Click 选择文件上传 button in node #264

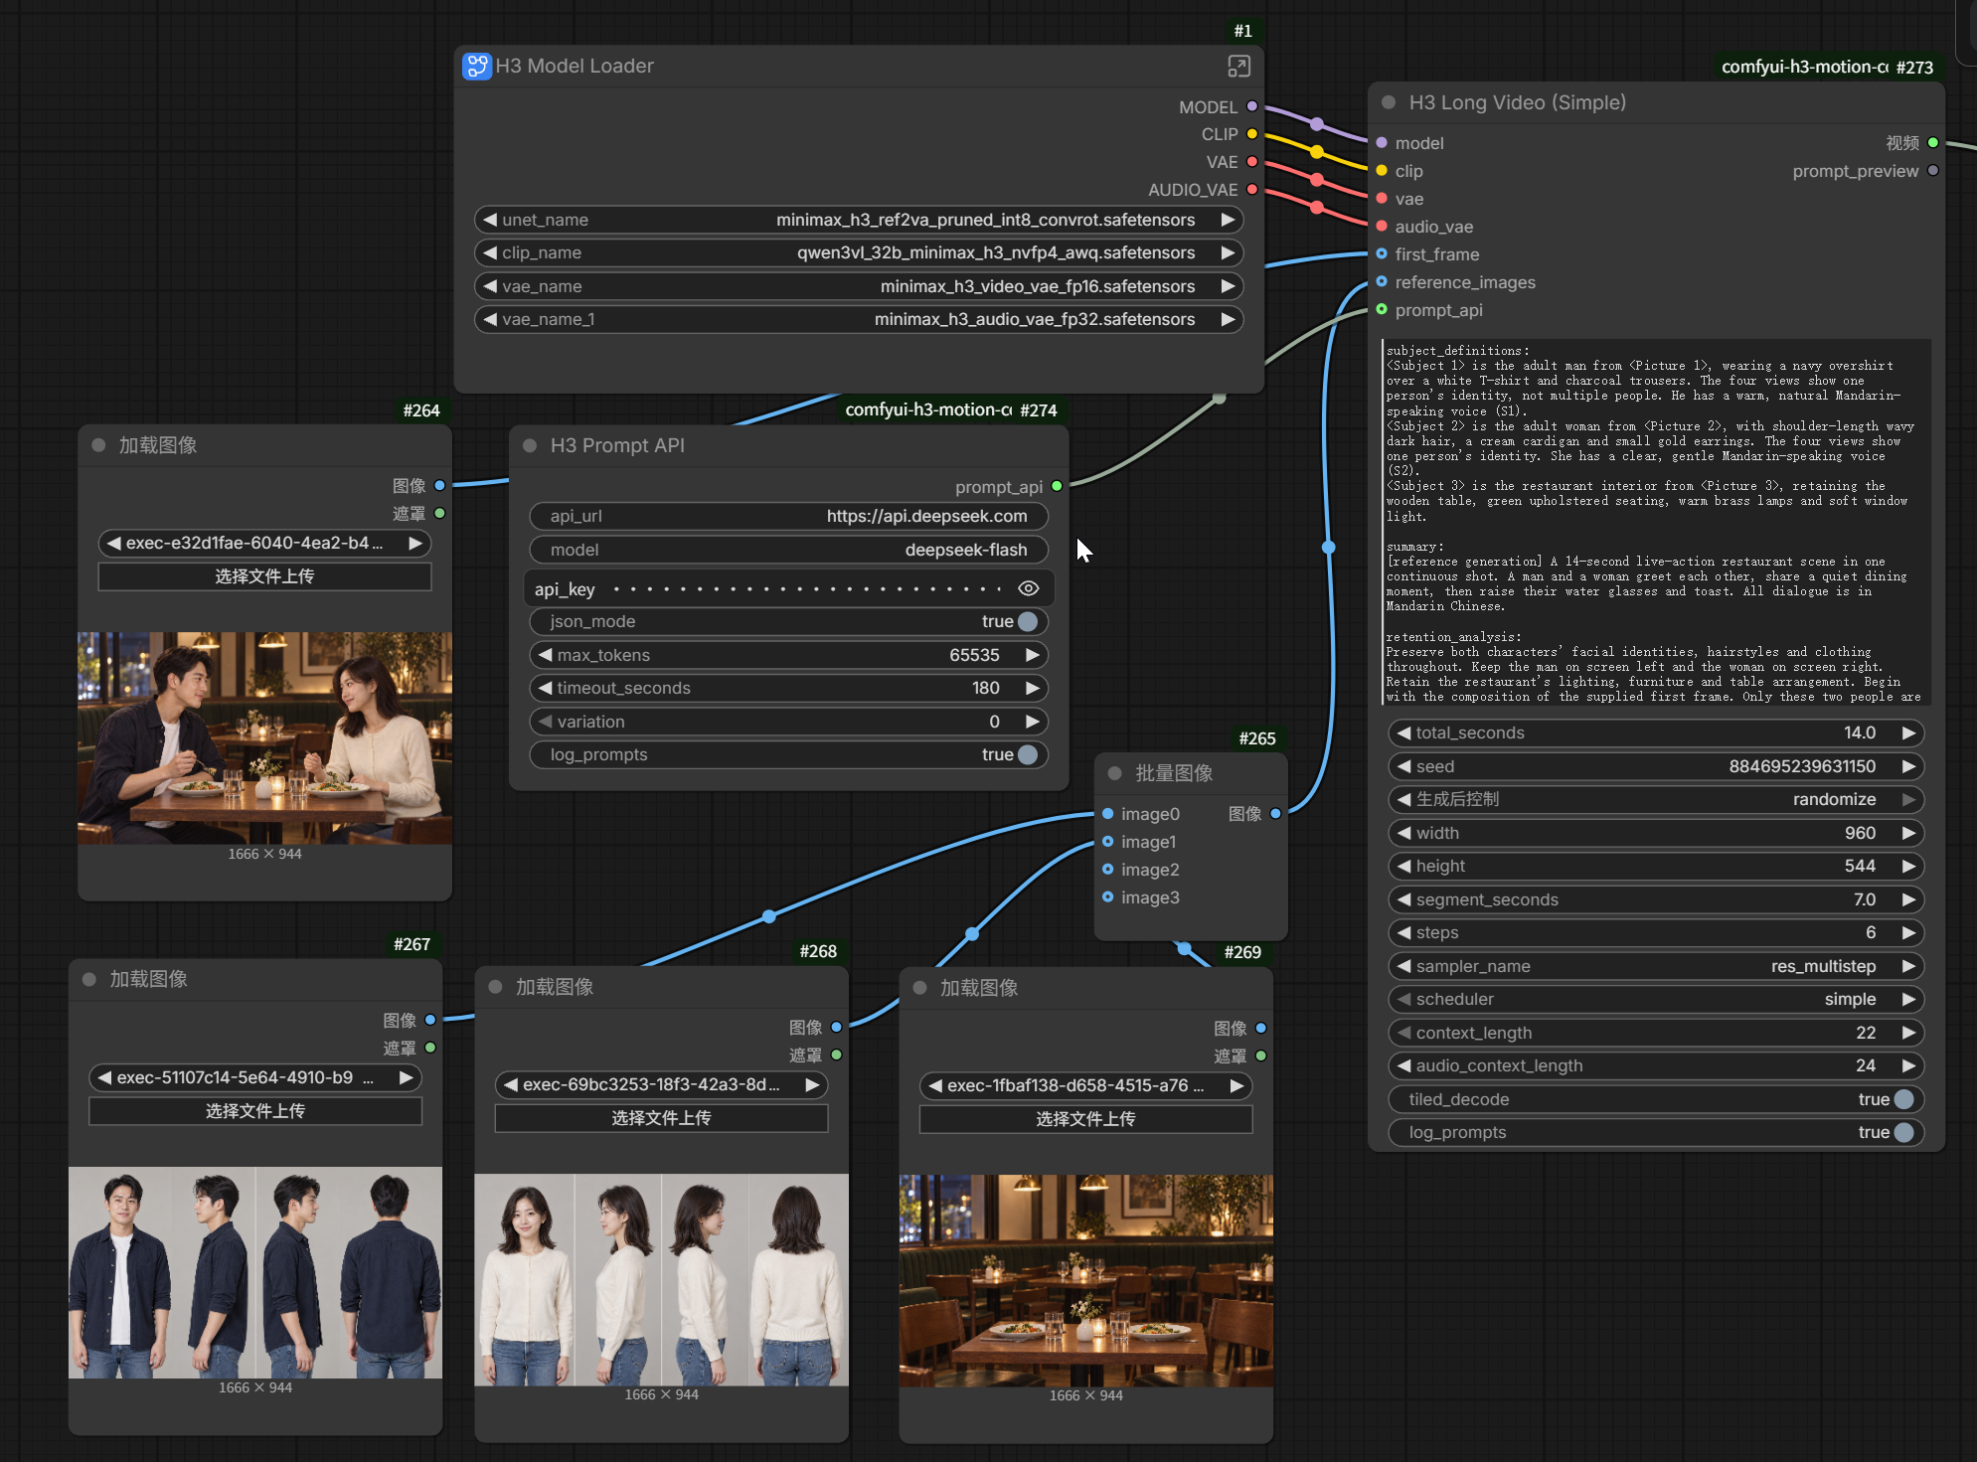(x=264, y=576)
